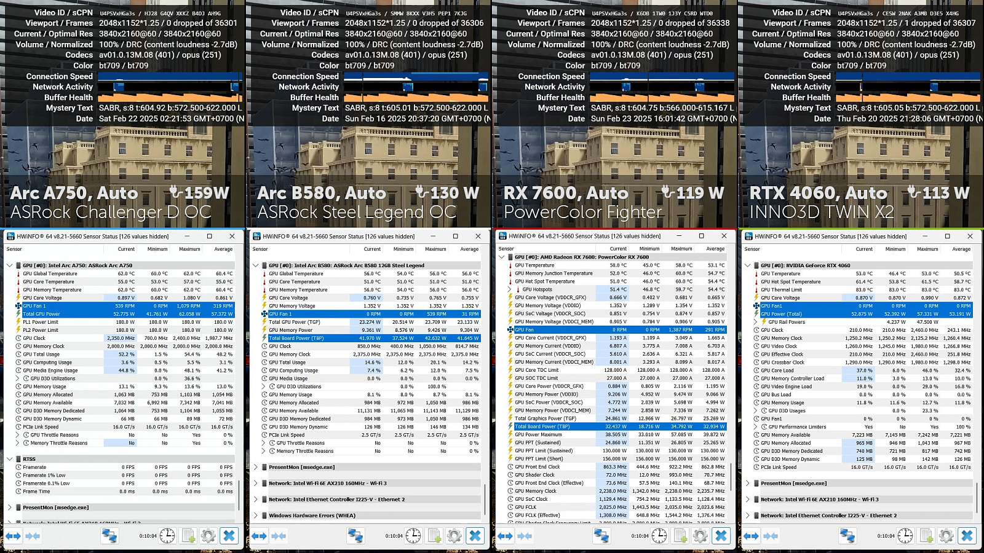Open remote monitoring icon in RX 7600 window
Image resolution: width=984 pixels, height=553 pixels.
click(x=601, y=536)
